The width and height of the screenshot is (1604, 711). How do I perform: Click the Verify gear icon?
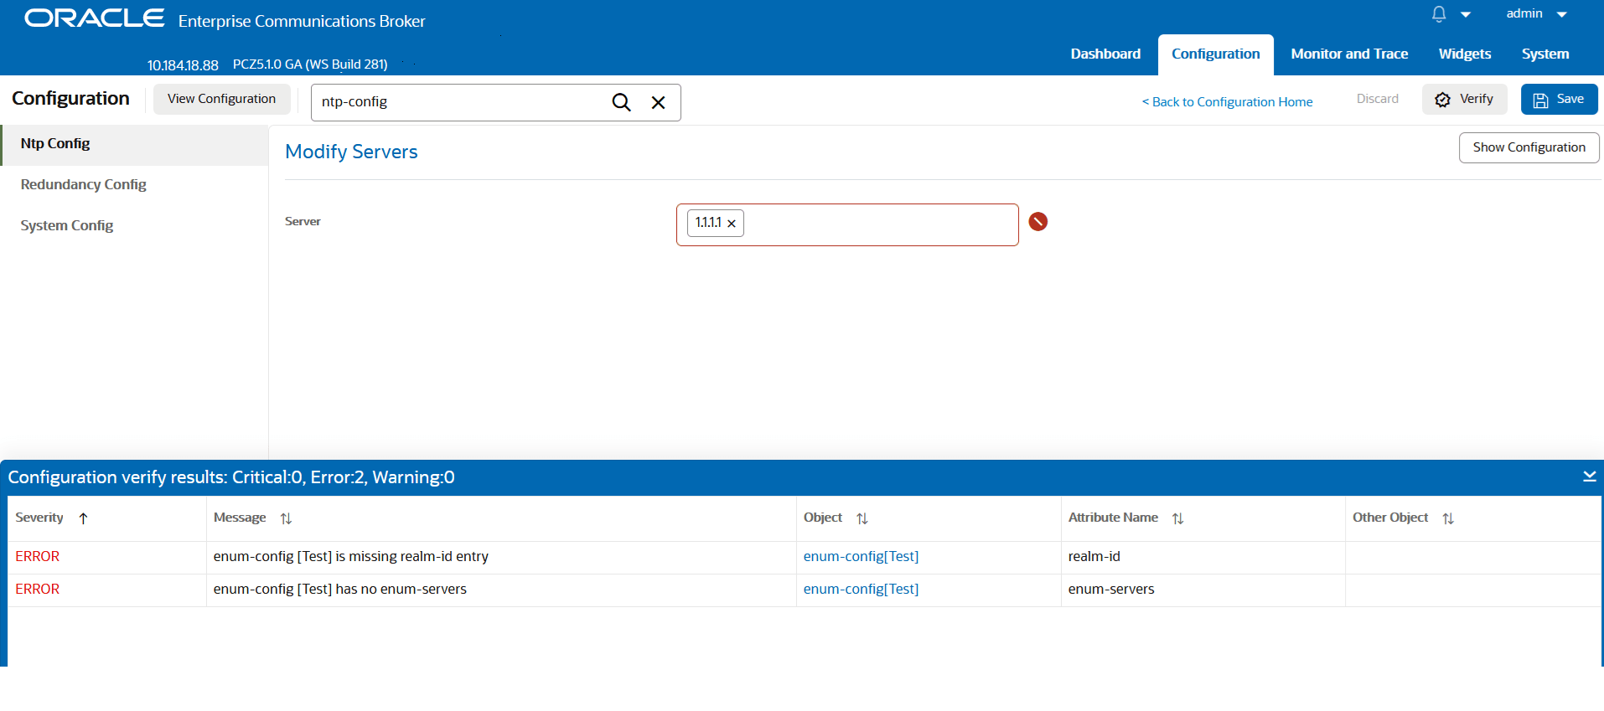click(1442, 100)
